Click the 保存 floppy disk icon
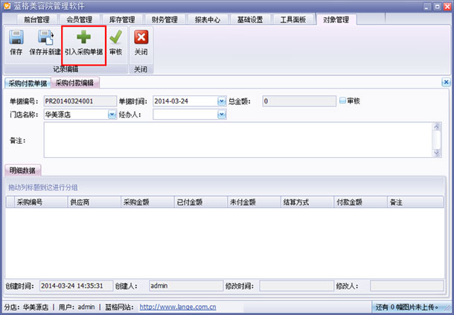 coord(16,37)
